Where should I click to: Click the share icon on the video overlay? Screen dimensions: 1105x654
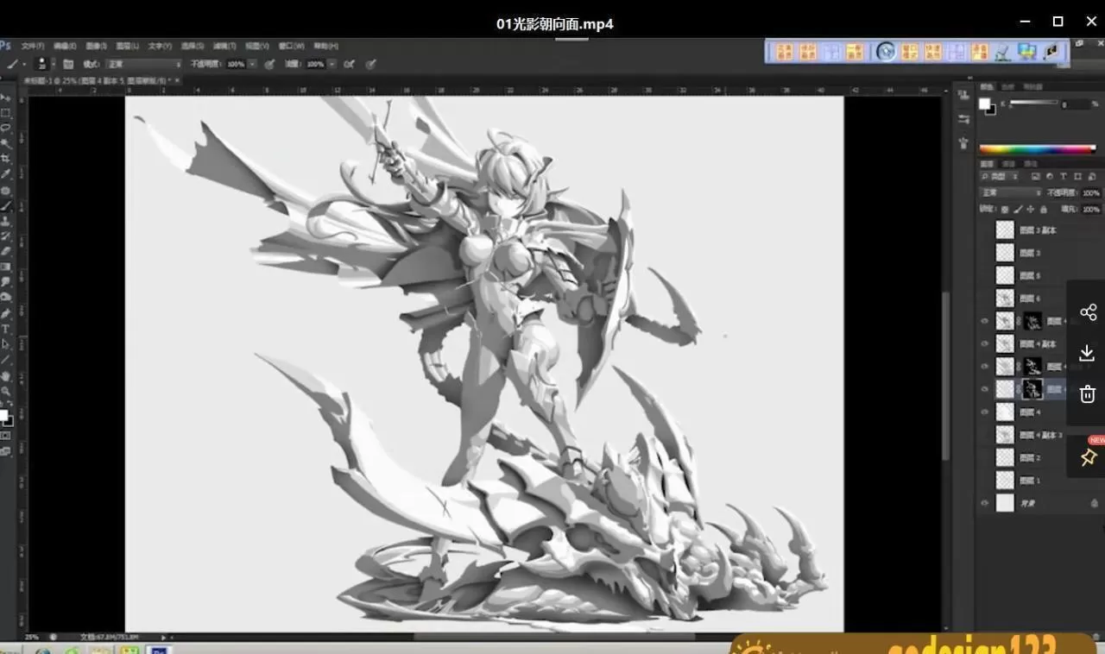click(1088, 312)
